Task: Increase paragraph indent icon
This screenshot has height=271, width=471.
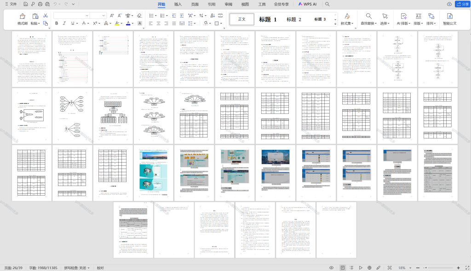Action: coord(182,16)
